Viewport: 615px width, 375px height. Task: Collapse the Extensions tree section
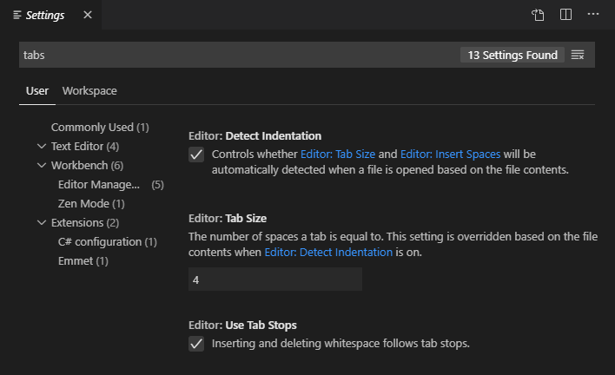point(42,223)
